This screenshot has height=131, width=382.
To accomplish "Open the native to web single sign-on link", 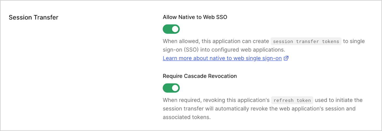I will (x=222, y=58).
